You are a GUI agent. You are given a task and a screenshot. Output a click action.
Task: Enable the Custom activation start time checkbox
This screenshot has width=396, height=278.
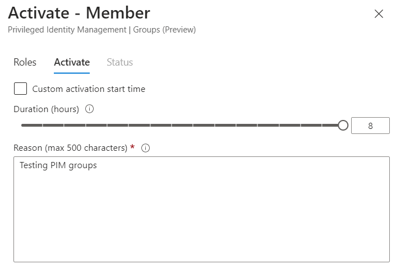tap(20, 89)
